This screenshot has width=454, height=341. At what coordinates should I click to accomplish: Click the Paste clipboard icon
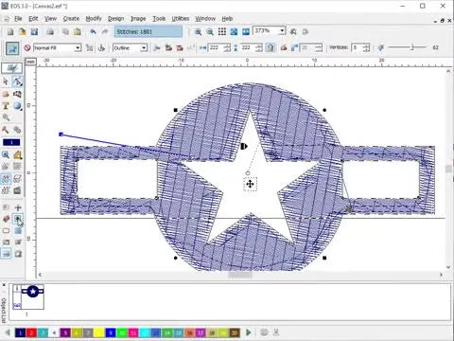[78, 32]
